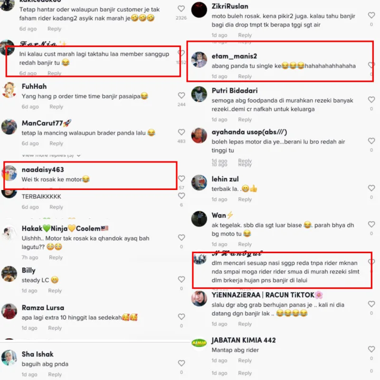Image resolution: width=380 pixels, height=380 pixels.
Task: Reply to Putri Bidadari's comment
Action: pyautogui.click(x=245, y=120)
